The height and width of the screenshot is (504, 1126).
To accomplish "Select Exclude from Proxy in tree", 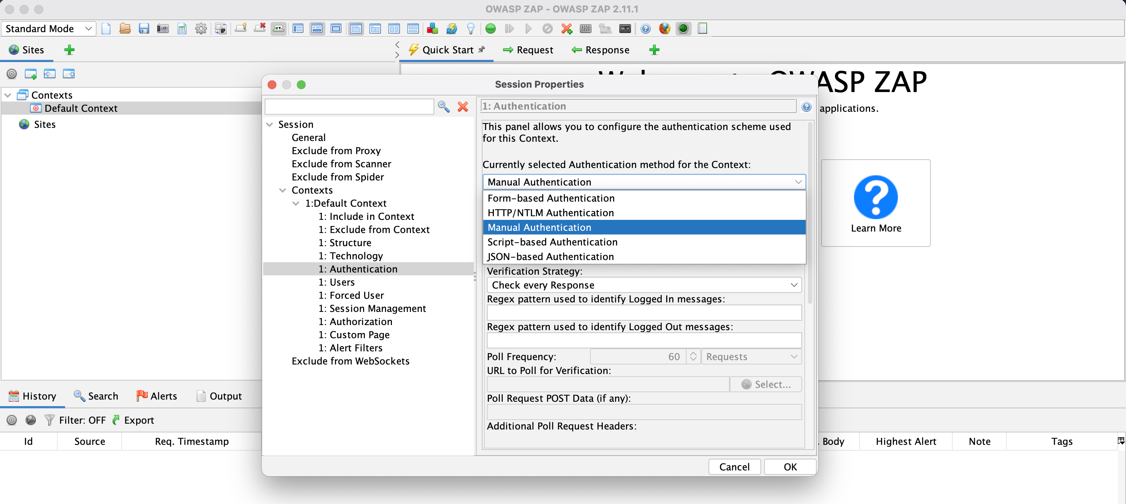I will [336, 151].
